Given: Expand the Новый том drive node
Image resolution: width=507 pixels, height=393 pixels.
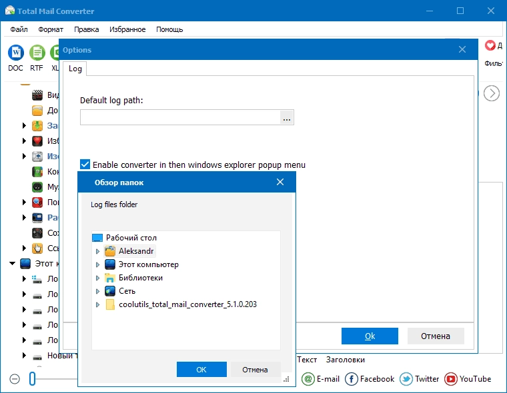Looking at the screenshot, I should tap(24, 356).
